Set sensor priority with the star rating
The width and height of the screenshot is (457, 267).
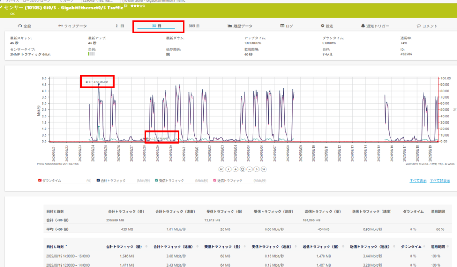(138, 6)
